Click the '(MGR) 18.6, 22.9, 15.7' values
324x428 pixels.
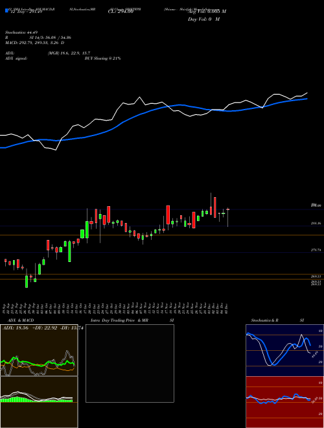pos(69,53)
